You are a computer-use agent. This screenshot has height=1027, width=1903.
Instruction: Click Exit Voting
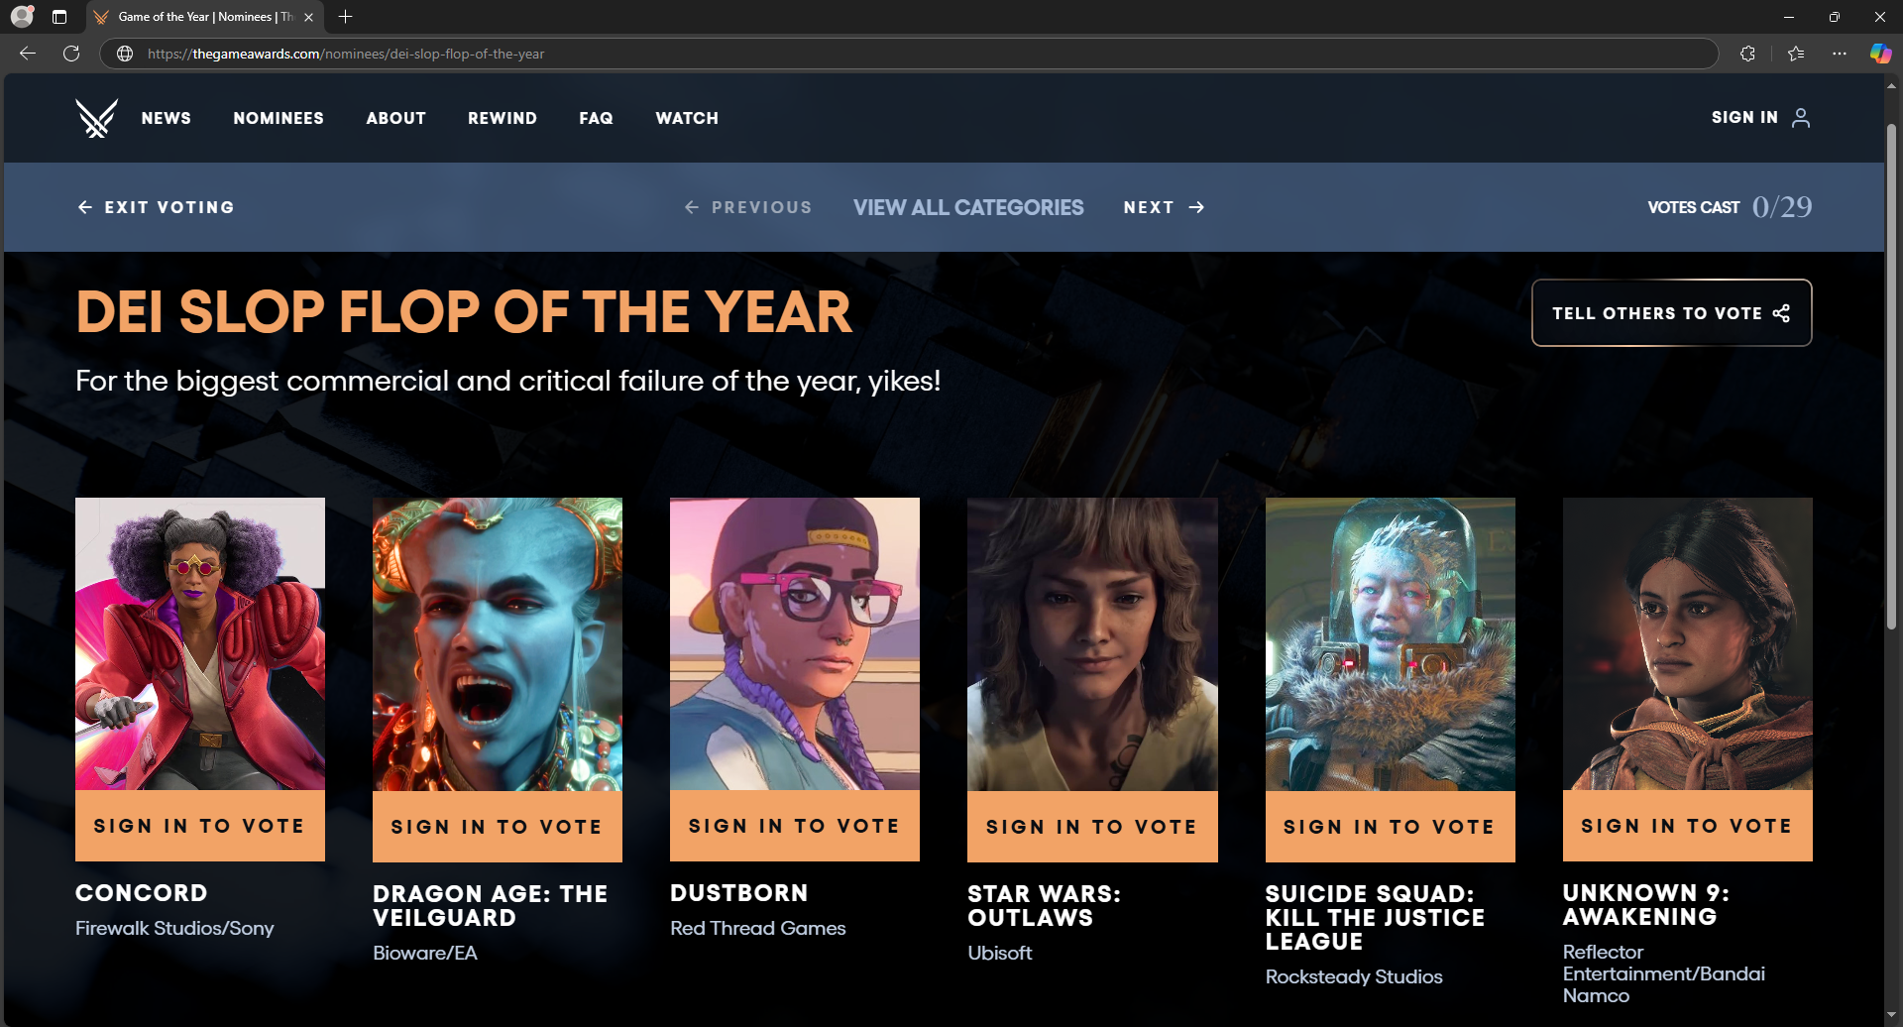point(157,207)
